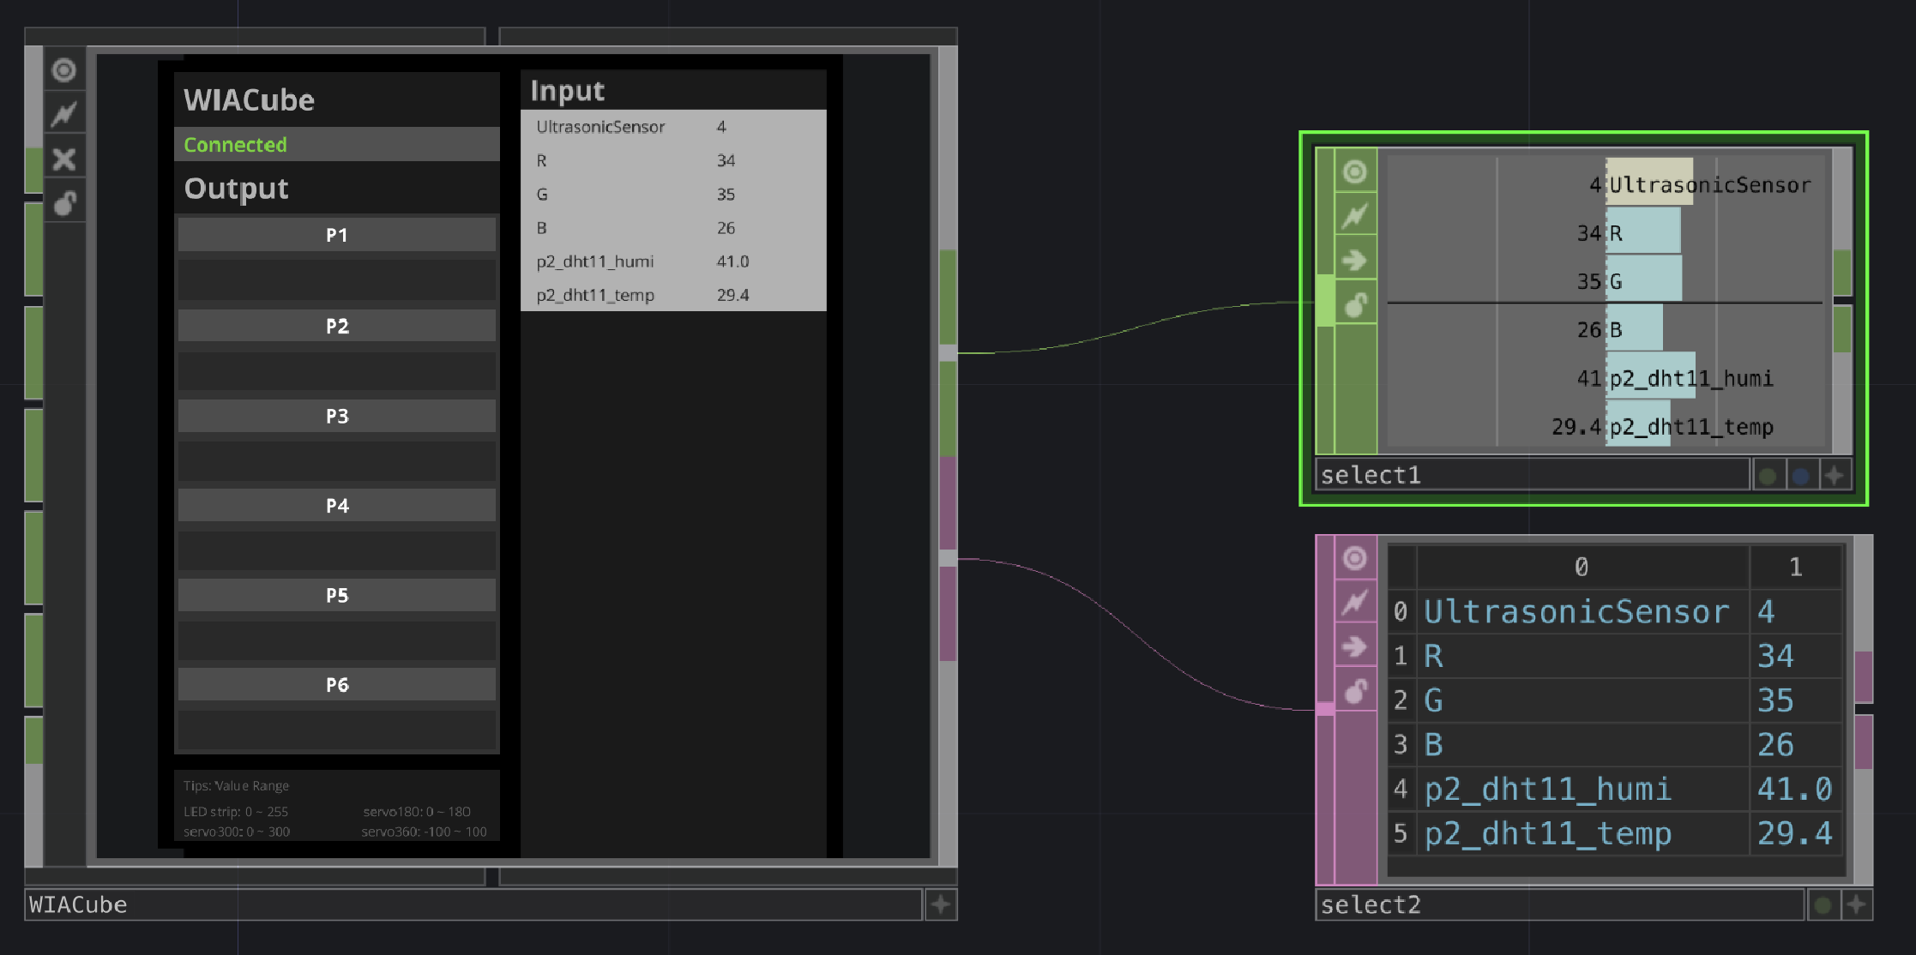1916x955 pixels.
Task: Toggle Viewer Active flag on select2 DAT
Action: click(x=1355, y=559)
